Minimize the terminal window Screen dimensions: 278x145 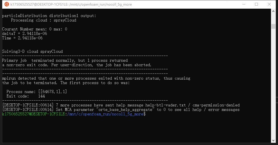point(243,4)
